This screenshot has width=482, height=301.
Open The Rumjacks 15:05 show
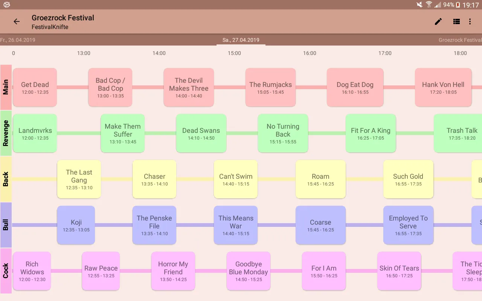[x=270, y=87]
